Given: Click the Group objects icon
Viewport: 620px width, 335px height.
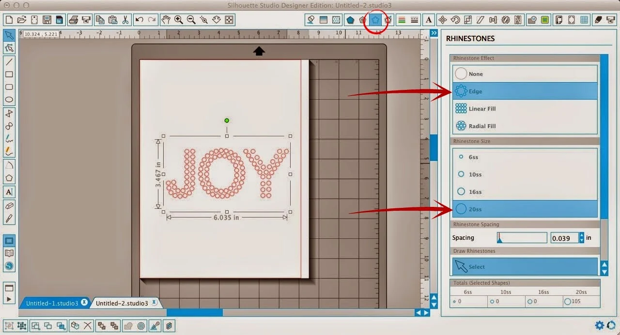Looking at the screenshot, I should tap(9, 326).
